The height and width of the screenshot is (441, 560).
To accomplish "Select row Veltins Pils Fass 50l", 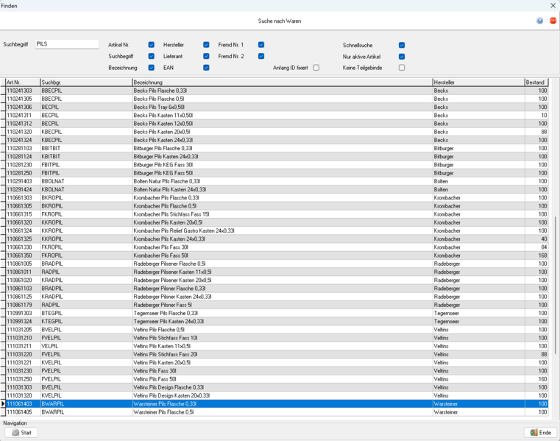I will [x=277, y=379].
